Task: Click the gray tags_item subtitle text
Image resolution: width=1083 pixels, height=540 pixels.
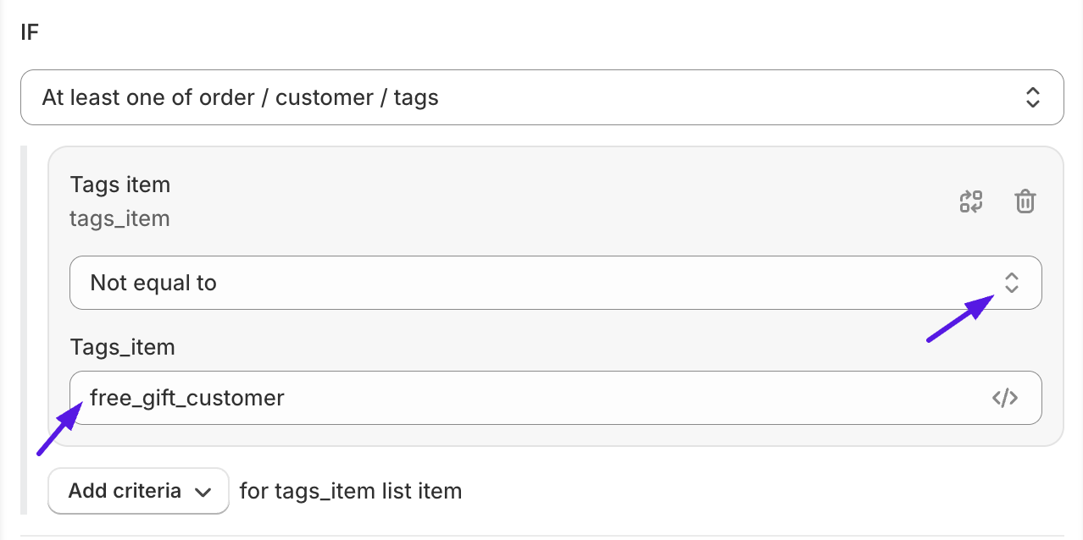Action: coord(120,218)
